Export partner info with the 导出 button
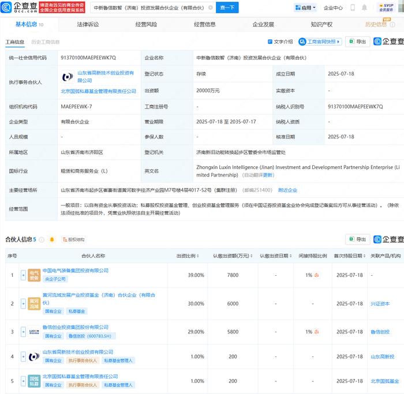Image resolution: width=404 pixels, height=394 pixels. (x=358, y=239)
